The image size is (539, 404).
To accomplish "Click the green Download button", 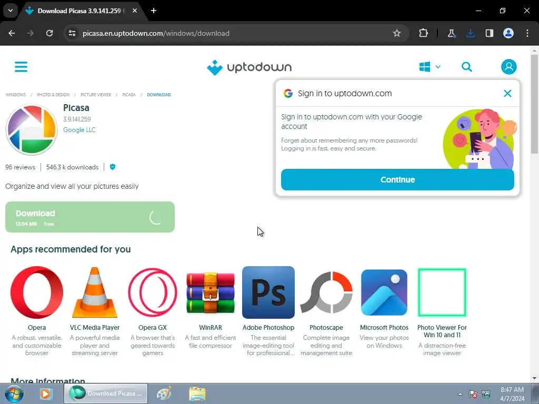I will coord(90,217).
